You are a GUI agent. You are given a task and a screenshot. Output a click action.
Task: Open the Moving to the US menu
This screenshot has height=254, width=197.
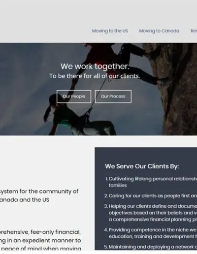(110, 31)
